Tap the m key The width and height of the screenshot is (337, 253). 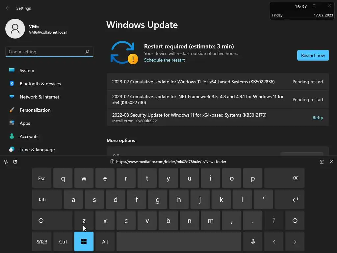[x=211, y=220]
